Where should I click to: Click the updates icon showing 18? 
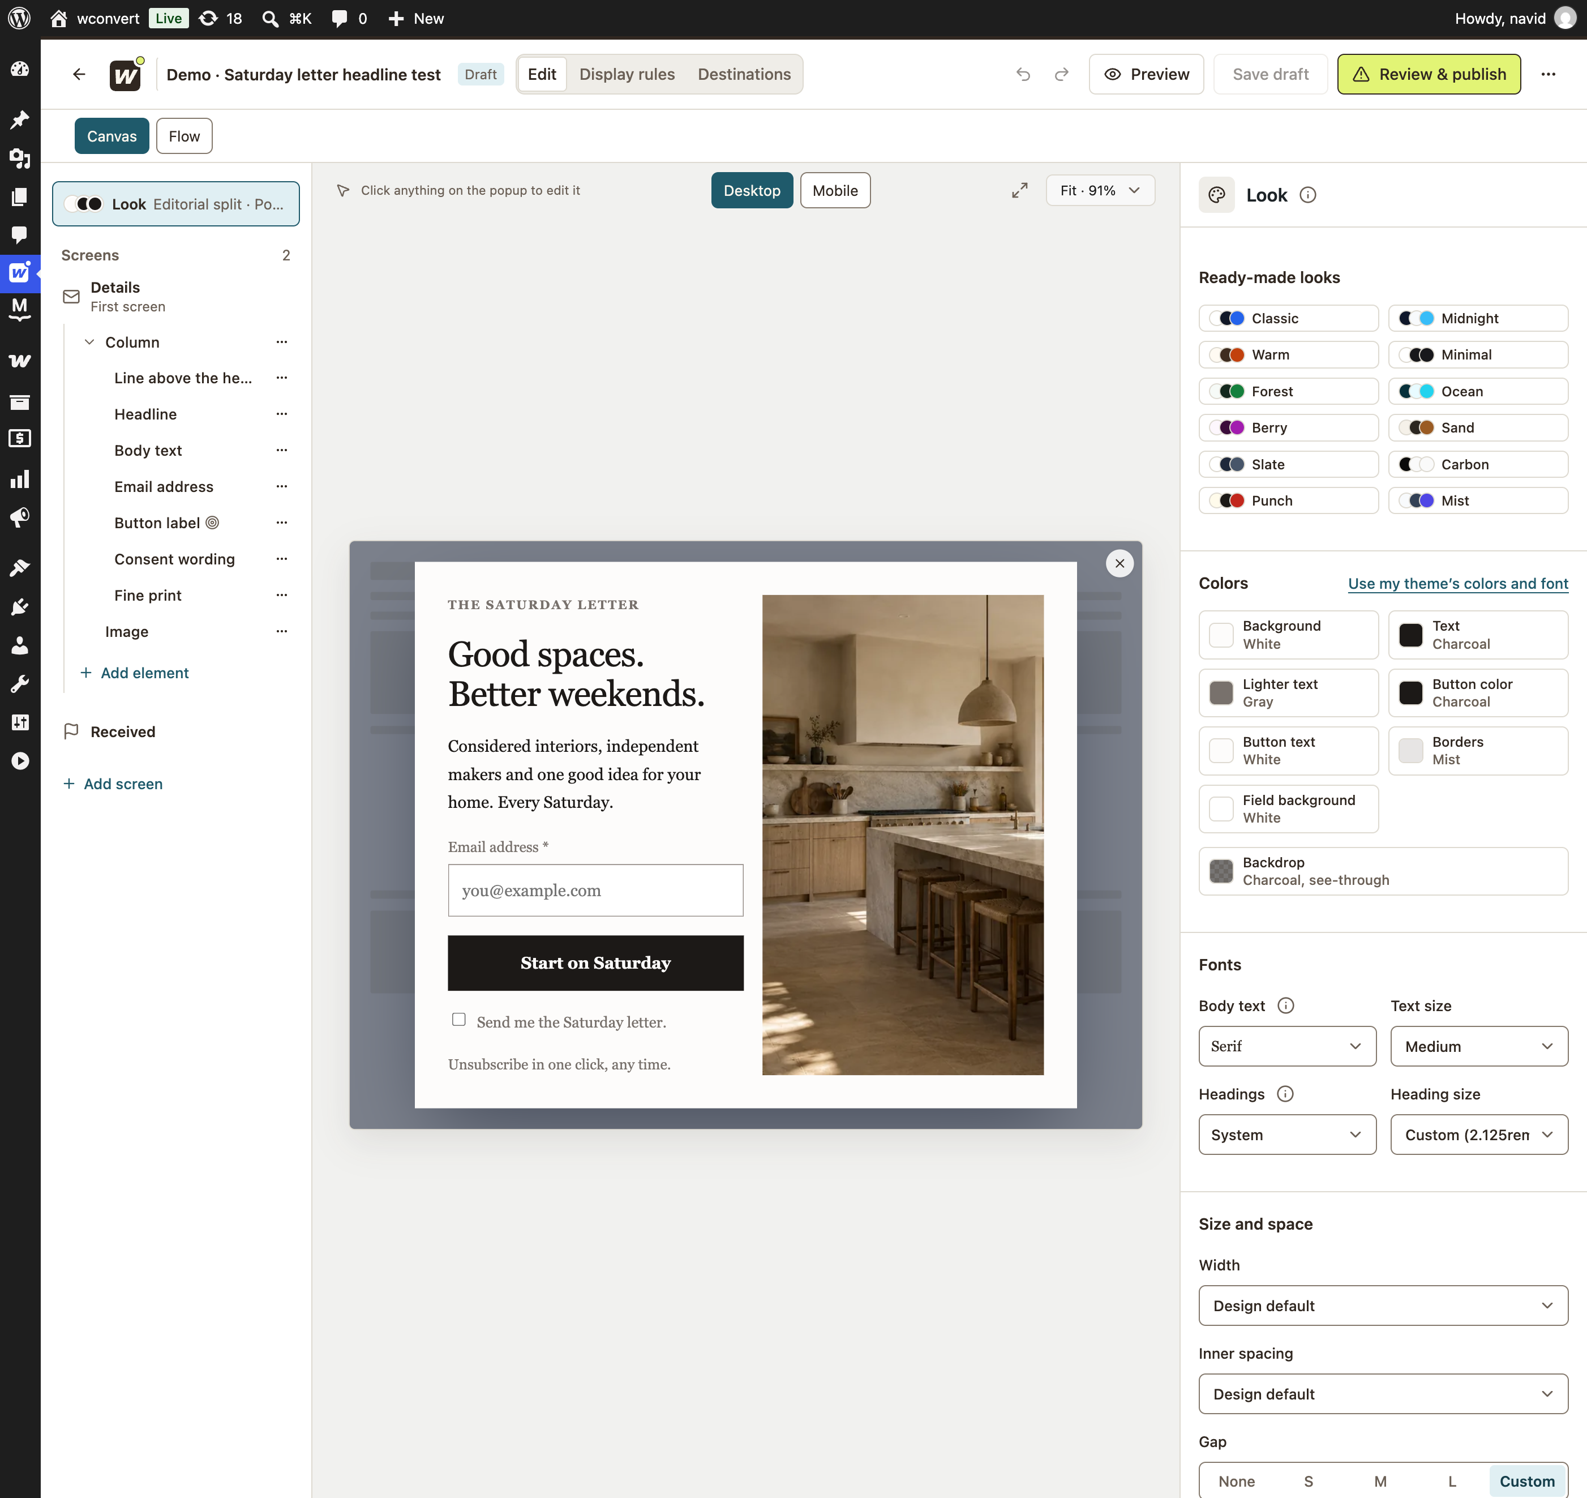coord(208,18)
